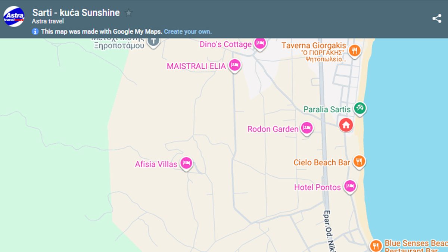Open the Afisia Villas hotel marker
This screenshot has height=252, width=448.
186,163
